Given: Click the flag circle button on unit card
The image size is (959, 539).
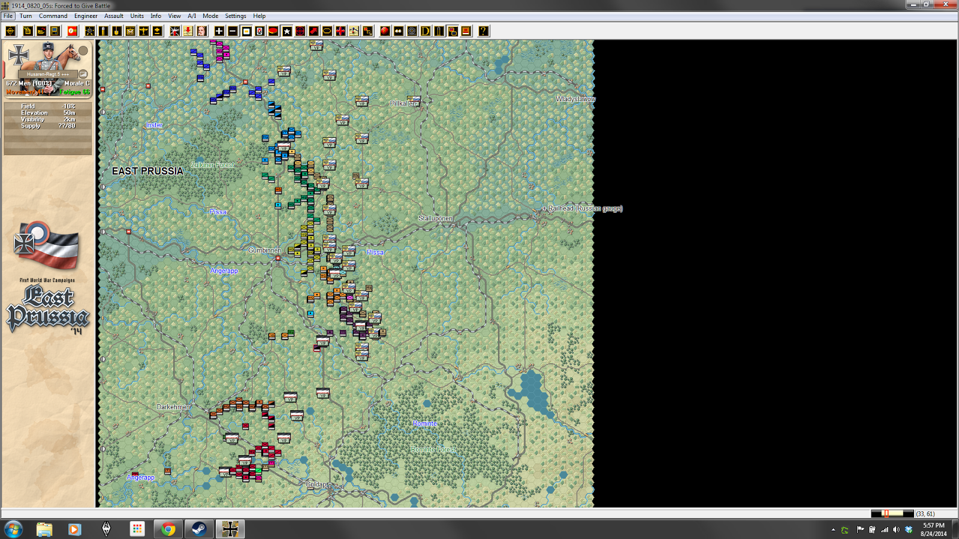Looking at the screenshot, I should click(83, 74).
